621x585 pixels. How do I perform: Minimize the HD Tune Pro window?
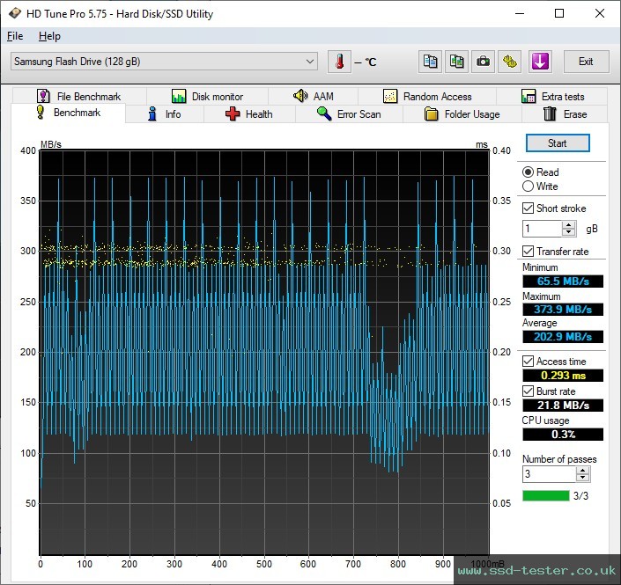pos(520,13)
